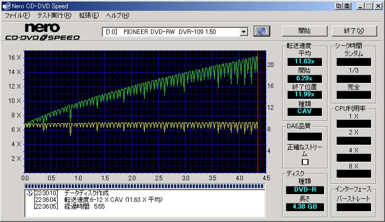
Task: Click the 開始 start button
Action: (x=304, y=31)
